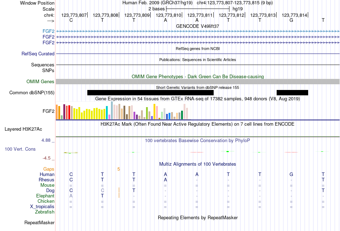Viewport: 340px width, 231px height.
Task: Open the GENCODE V49lift37 track title
Action: [x=198, y=26]
